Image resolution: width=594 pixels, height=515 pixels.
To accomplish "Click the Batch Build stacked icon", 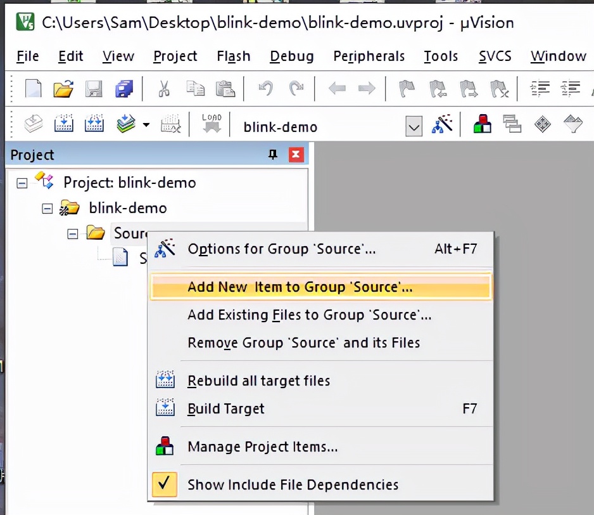I will click(126, 123).
